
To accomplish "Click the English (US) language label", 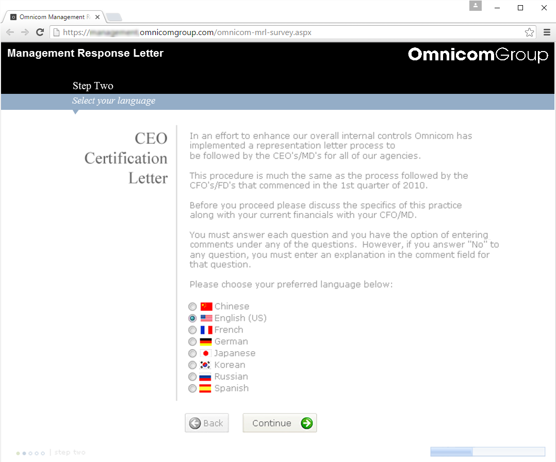I will [x=240, y=318].
